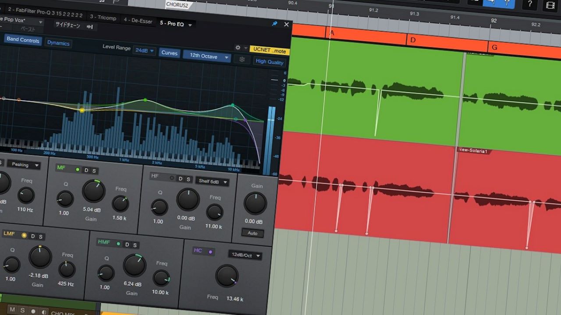Screen dimensions: 561x315
Task: Adjust the MF Gain knob
Action: [x=94, y=191]
